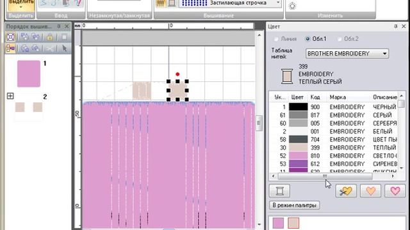Select pink color row 810
Image resolution: width=410 pixels, height=230 pixels.
[333, 156]
